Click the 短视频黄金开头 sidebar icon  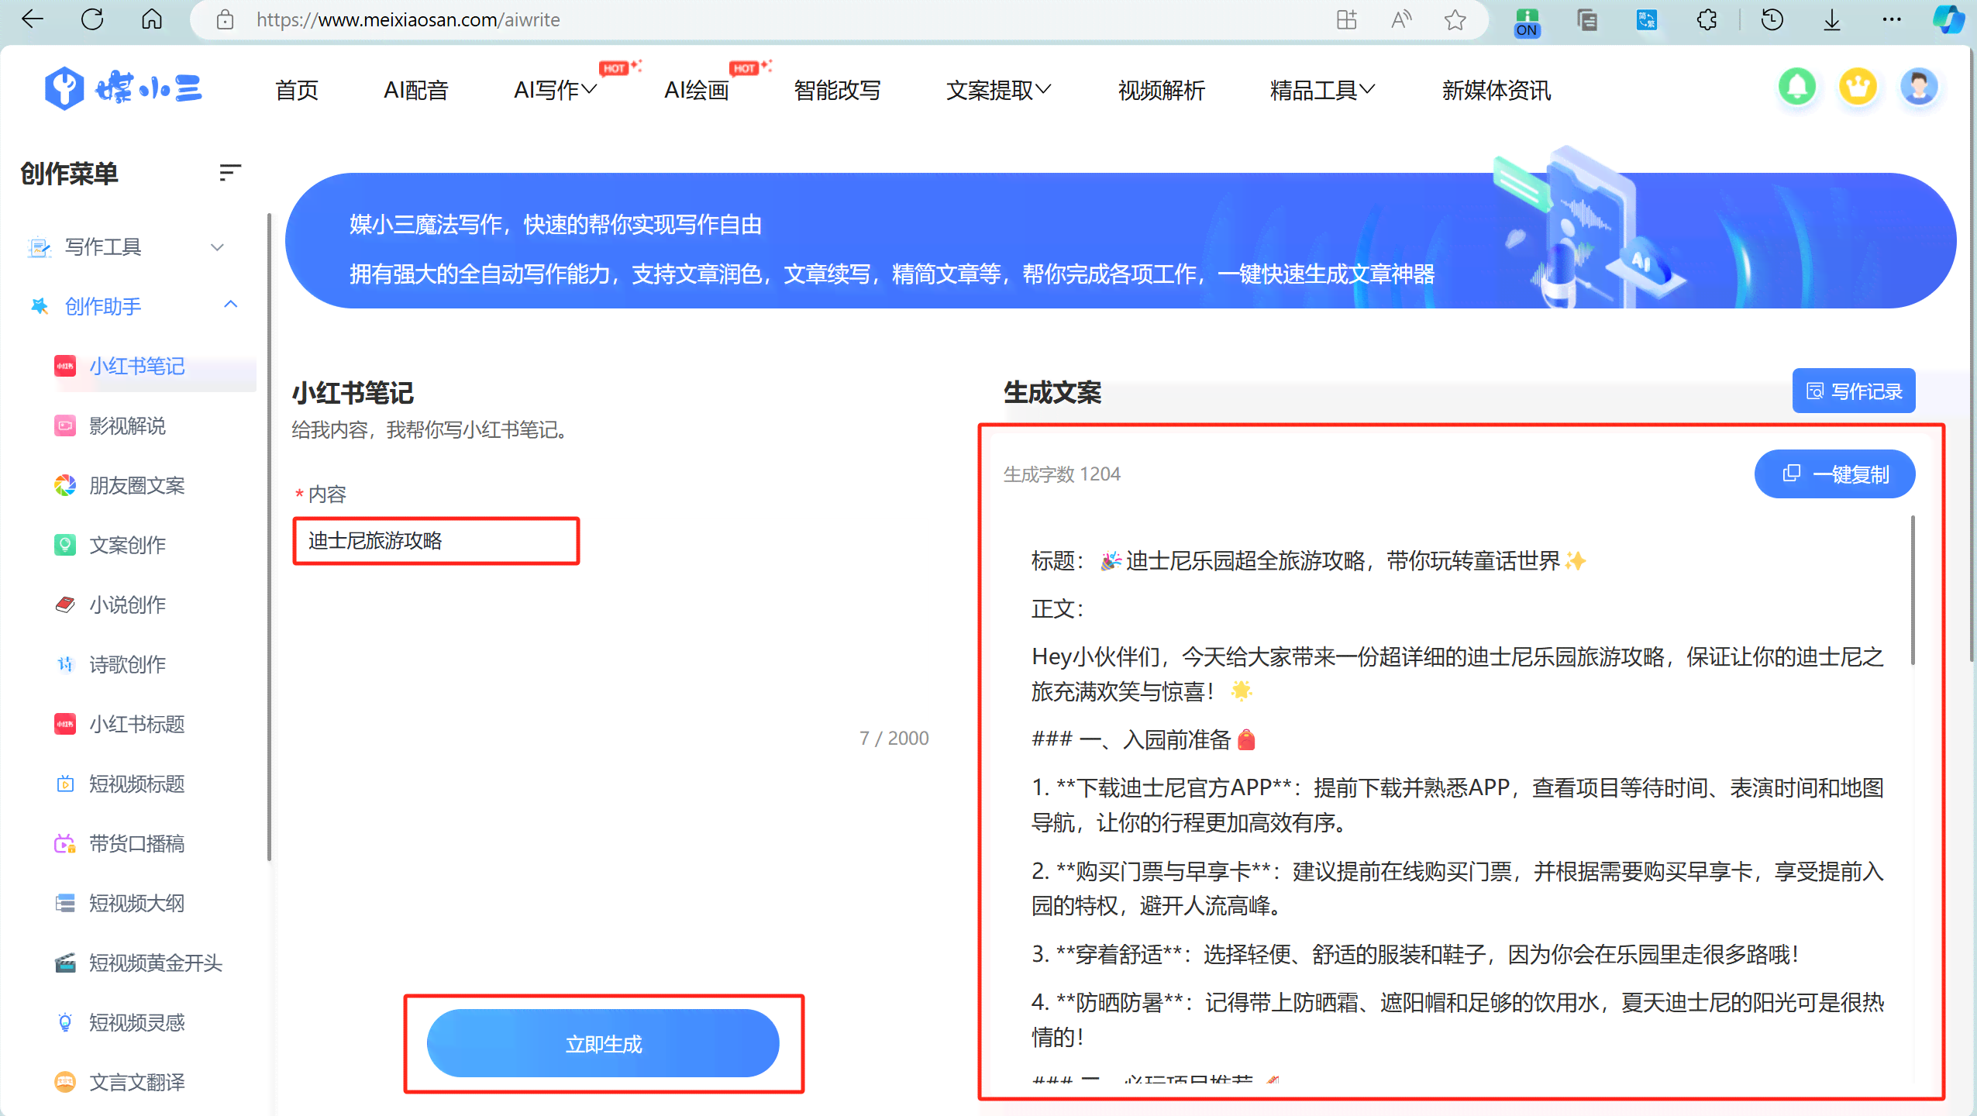click(x=63, y=961)
